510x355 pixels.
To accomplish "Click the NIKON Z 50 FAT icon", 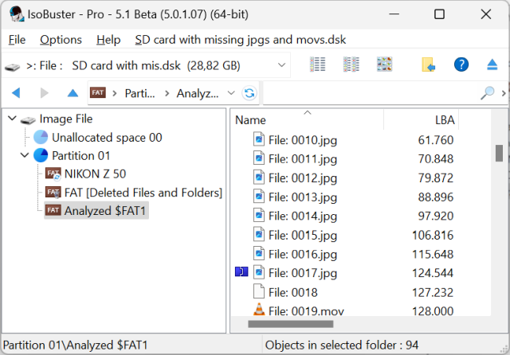I will [53, 174].
